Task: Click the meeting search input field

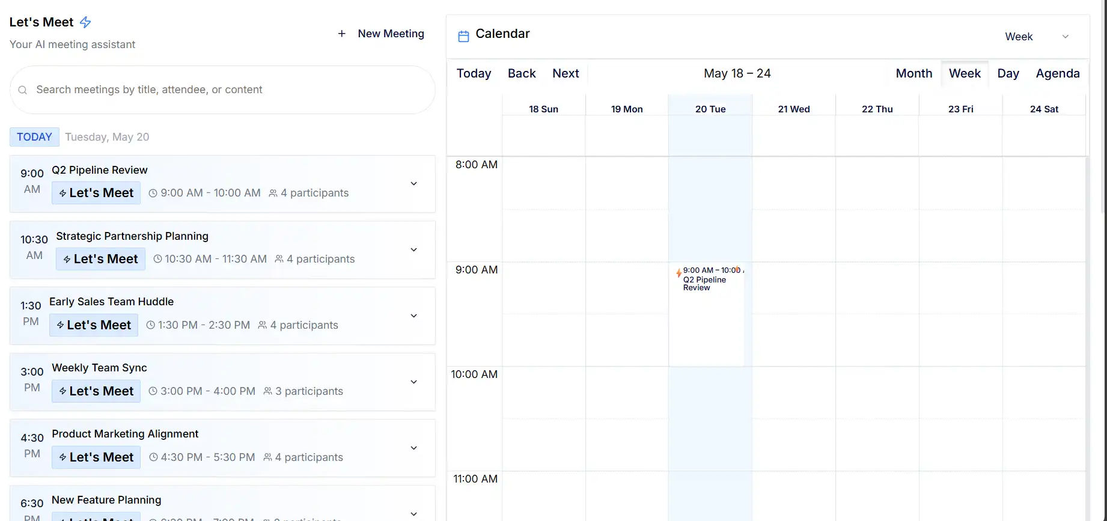Action: point(222,90)
